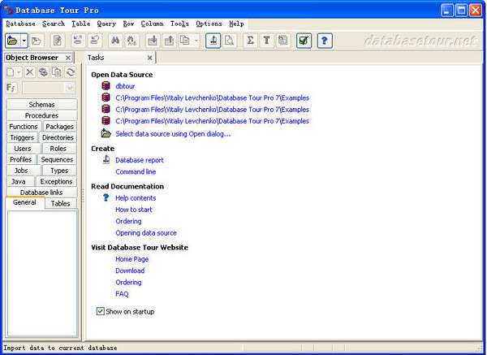The width and height of the screenshot is (487, 355).
Task: Click the Open data source toolbar icon
Action: tap(12, 41)
